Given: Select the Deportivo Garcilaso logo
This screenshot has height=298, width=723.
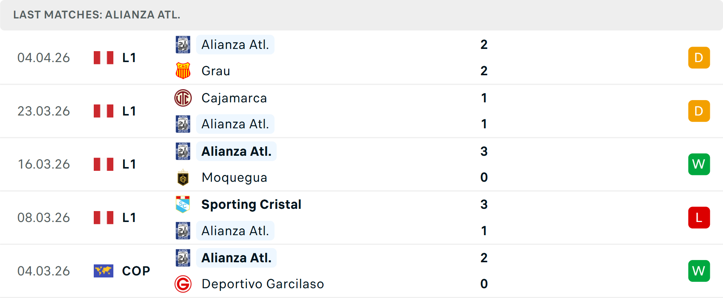Looking at the screenshot, I should [183, 284].
